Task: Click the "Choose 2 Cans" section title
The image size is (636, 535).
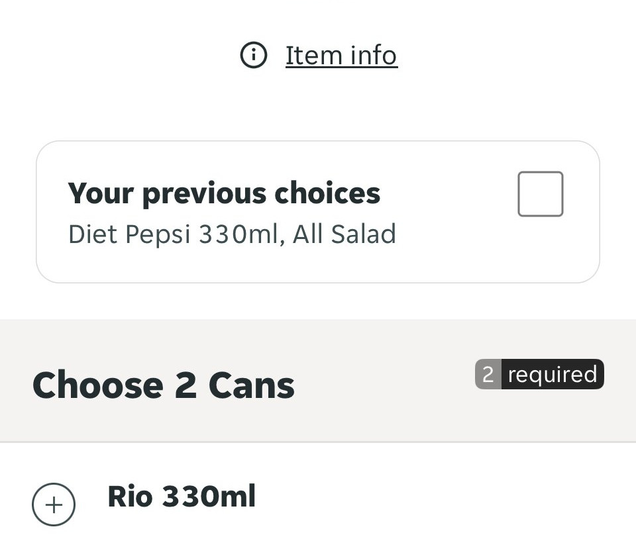Action: click(163, 385)
